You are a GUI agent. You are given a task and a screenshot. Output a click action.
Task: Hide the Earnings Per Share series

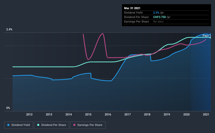click(88, 125)
